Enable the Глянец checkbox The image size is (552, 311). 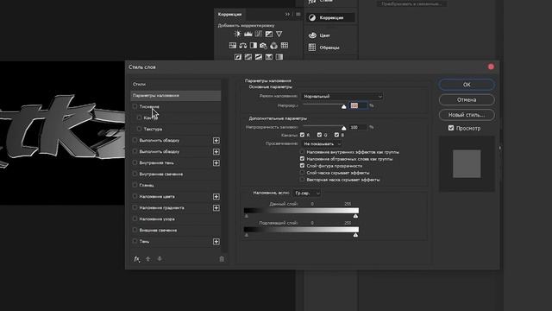tap(135, 185)
